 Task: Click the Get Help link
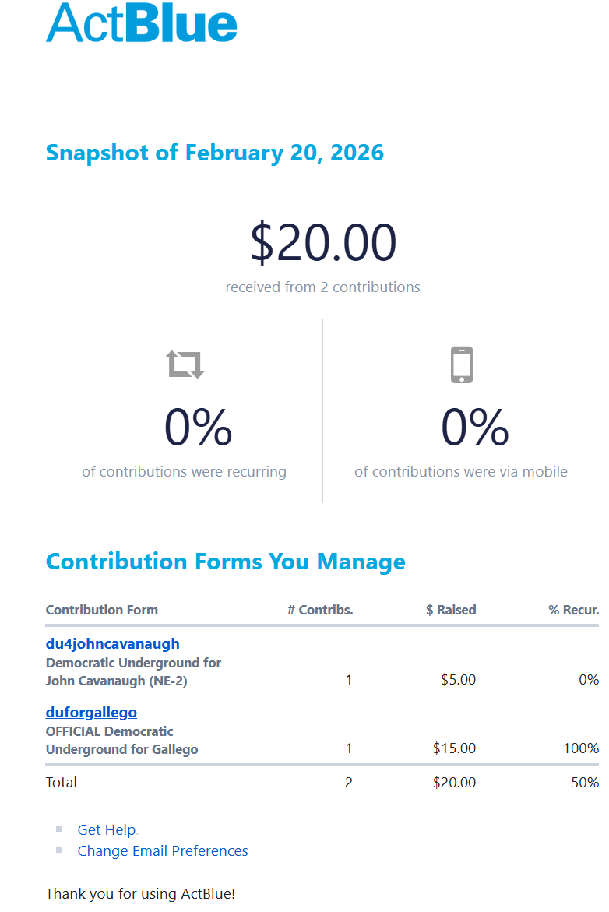coord(107,829)
